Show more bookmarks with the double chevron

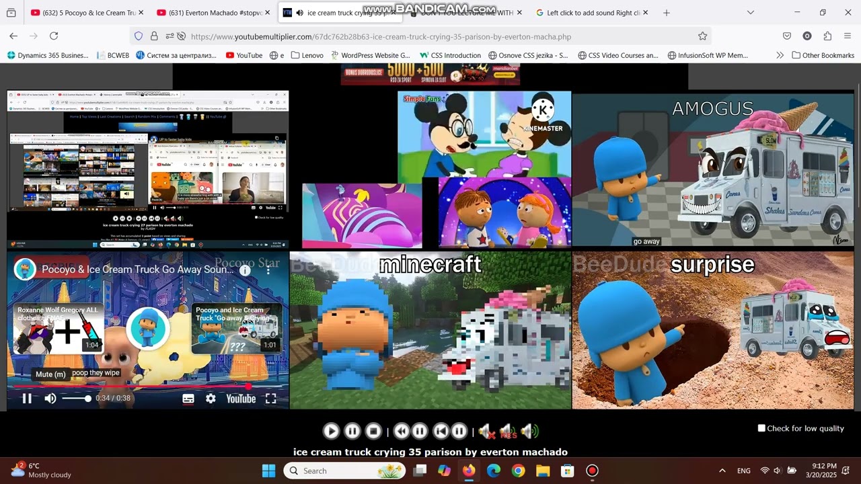tap(780, 55)
